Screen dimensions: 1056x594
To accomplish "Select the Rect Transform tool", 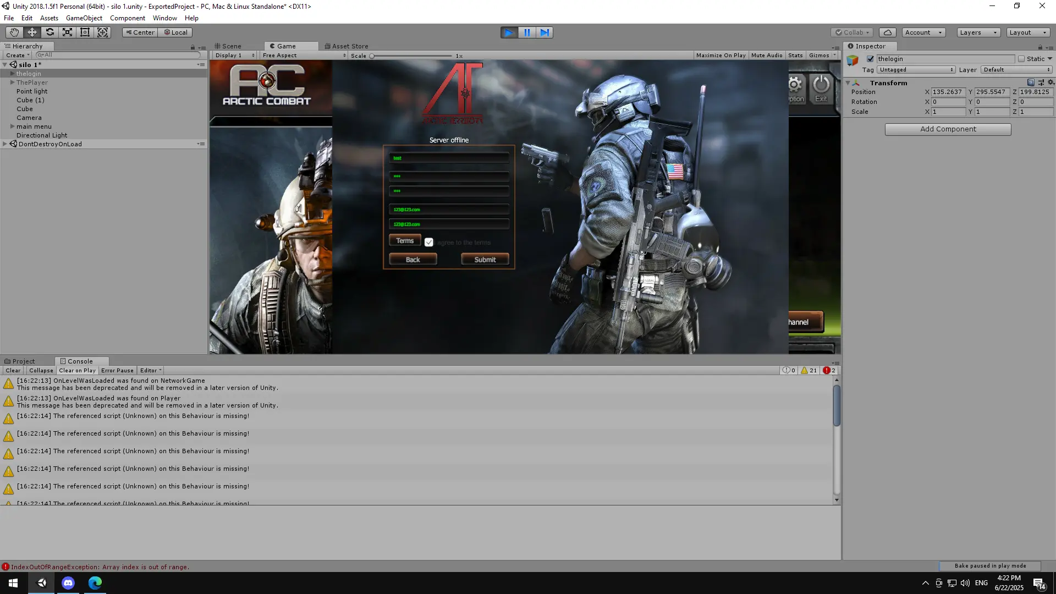I will click(85, 32).
